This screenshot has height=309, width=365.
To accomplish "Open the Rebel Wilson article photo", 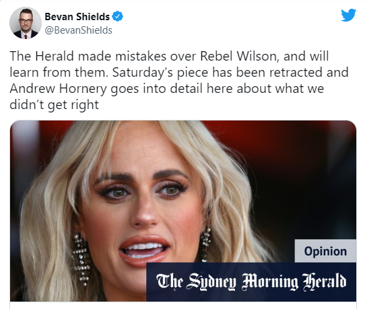I will click(183, 211).
